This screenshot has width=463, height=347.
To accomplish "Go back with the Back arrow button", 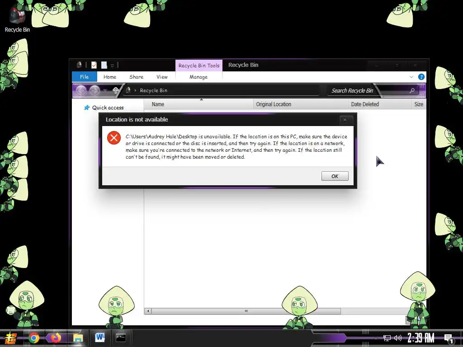I will (81, 90).
